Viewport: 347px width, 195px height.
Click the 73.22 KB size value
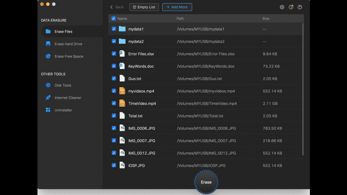click(x=271, y=66)
